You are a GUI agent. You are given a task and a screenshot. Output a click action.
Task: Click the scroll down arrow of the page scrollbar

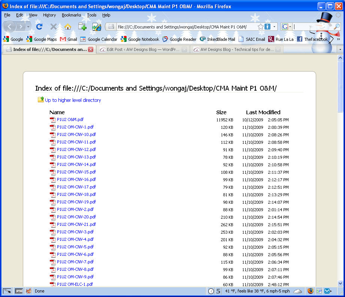340,284
